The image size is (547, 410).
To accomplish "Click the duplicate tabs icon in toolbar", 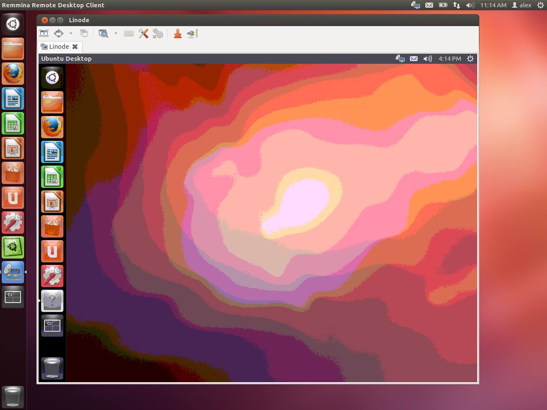I will pos(84,33).
